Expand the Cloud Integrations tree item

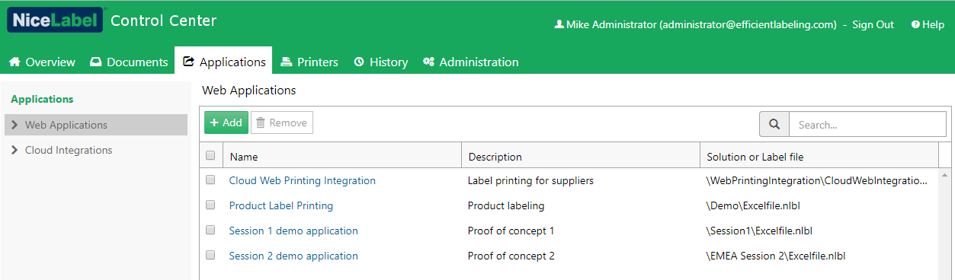pos(14,150)
